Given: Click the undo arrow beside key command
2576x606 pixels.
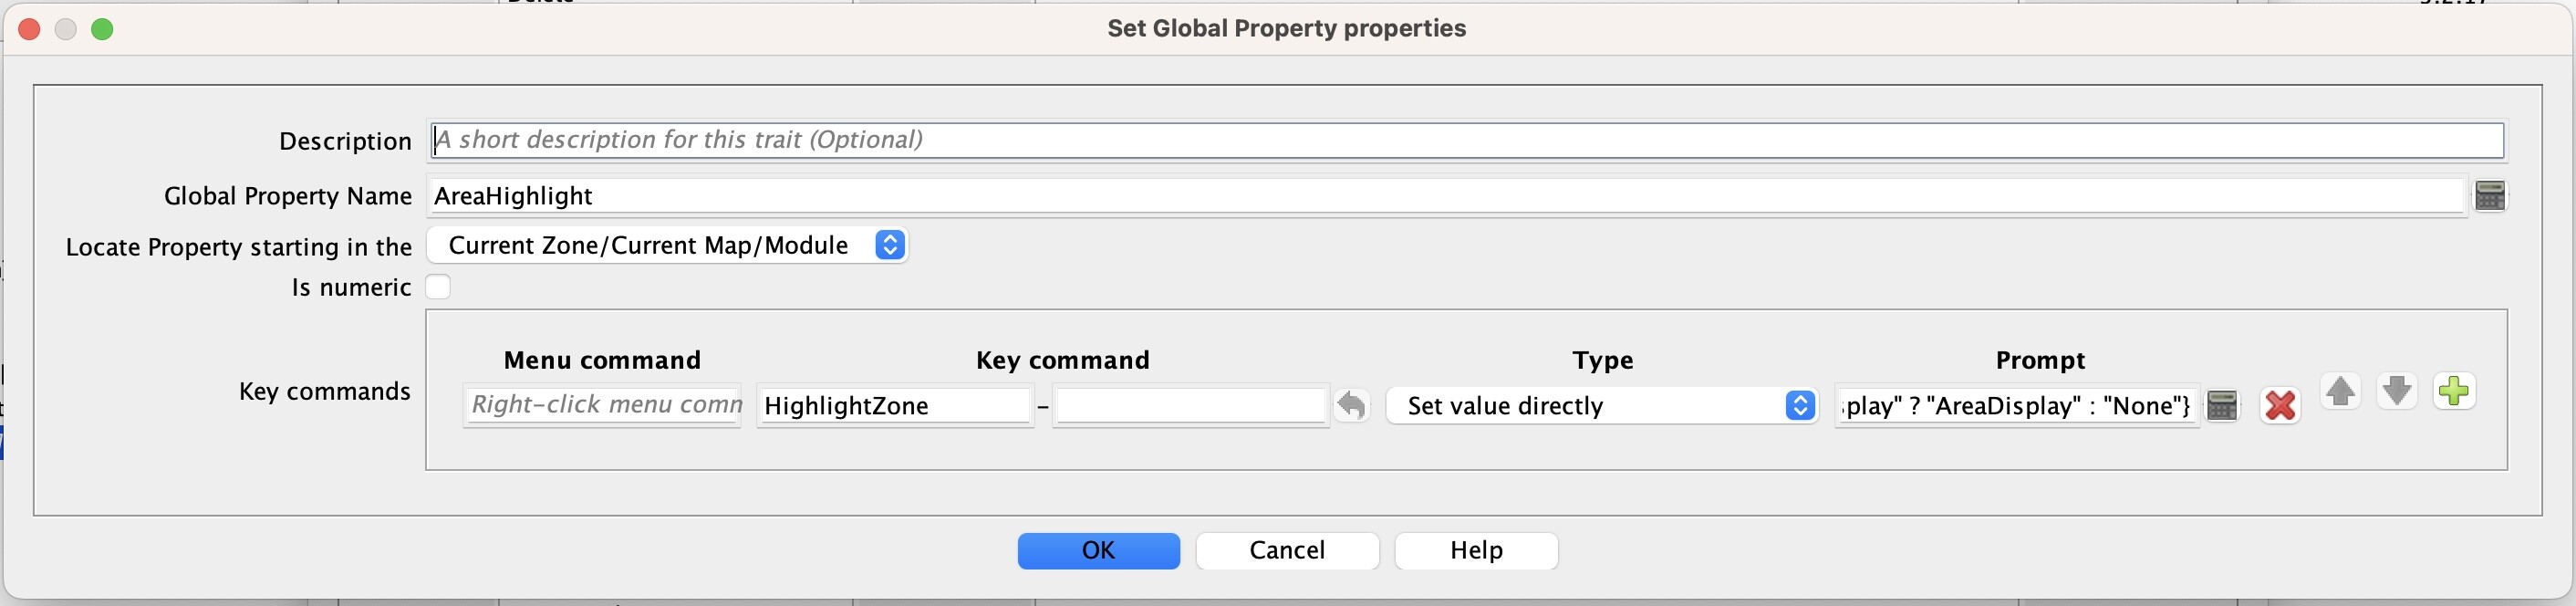Looking at the screenshot, I should point(1351,406).
